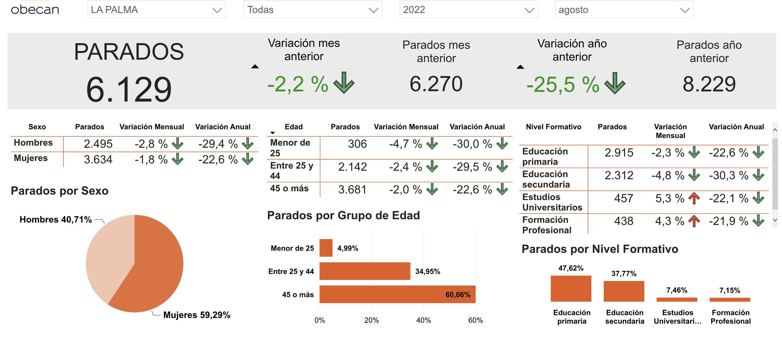Open the agosto month dropdown
This screenshot has width=782, height=349.
coord(624,10)
